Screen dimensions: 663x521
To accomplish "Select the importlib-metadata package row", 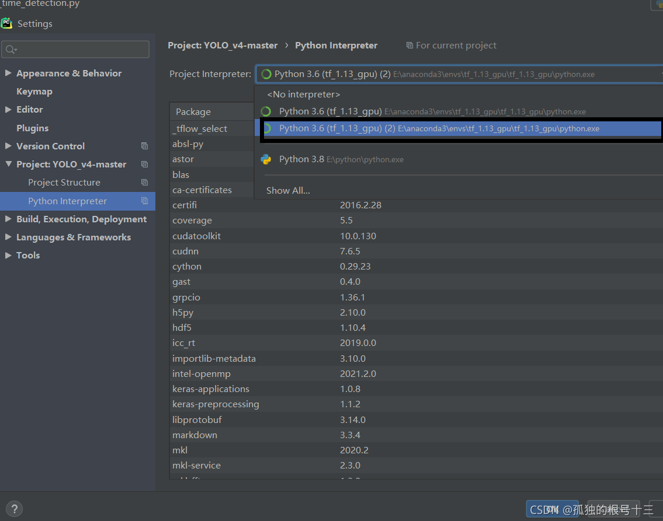I will [x=416, y=358].
